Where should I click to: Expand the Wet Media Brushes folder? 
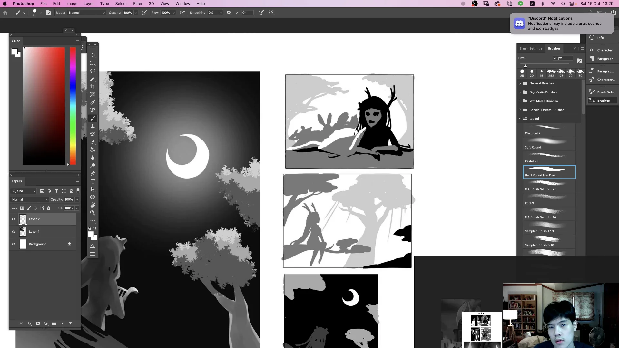pos(520,101)
